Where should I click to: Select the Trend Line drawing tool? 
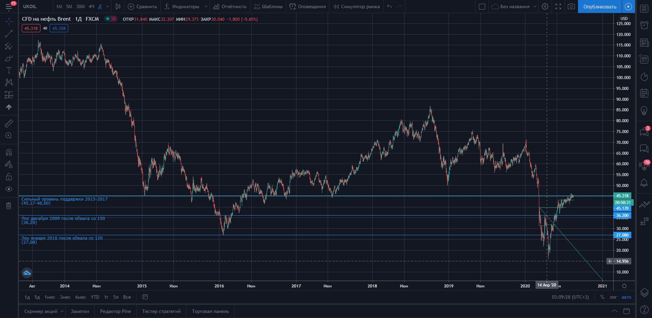click(9, 34)
